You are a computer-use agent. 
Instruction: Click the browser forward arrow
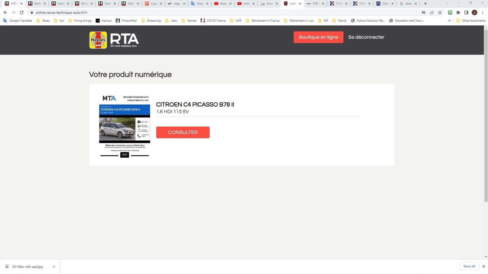click(x=13, y=13)
